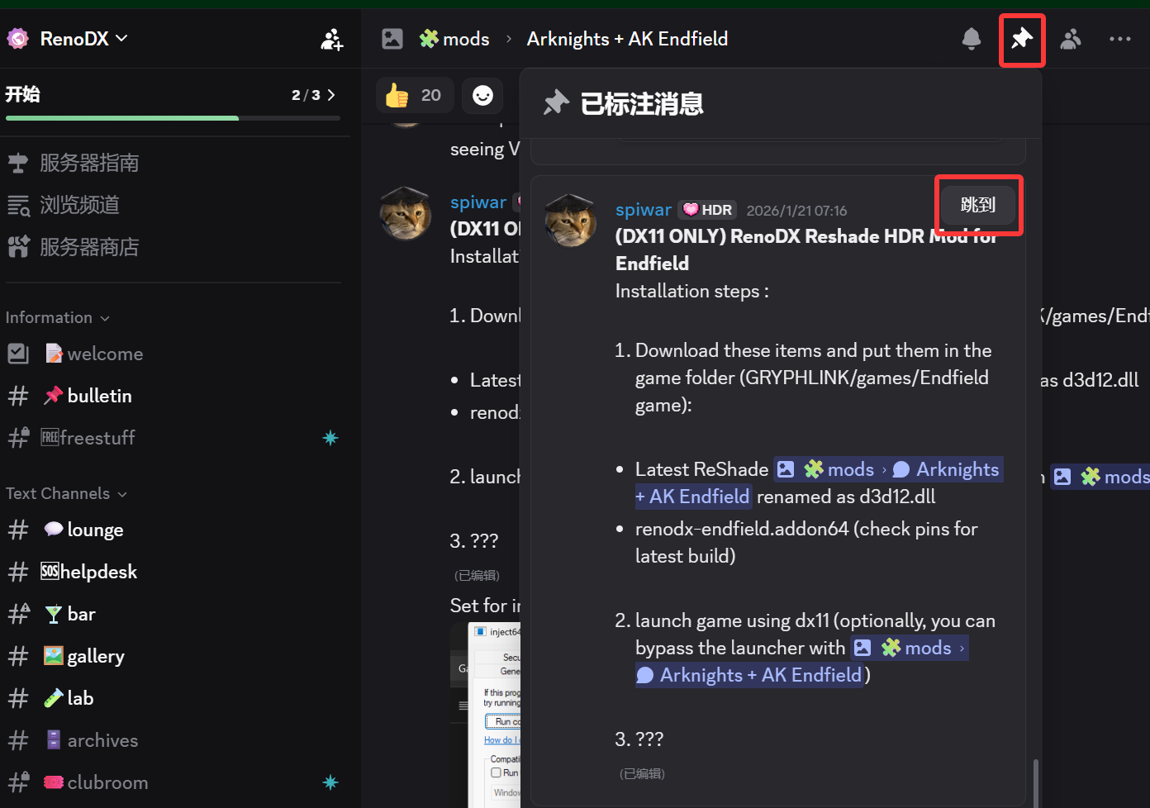Viewport: 1150px width, 808px height.
Task: Open the 服务器商店 server shop
Action: [89, 247]
